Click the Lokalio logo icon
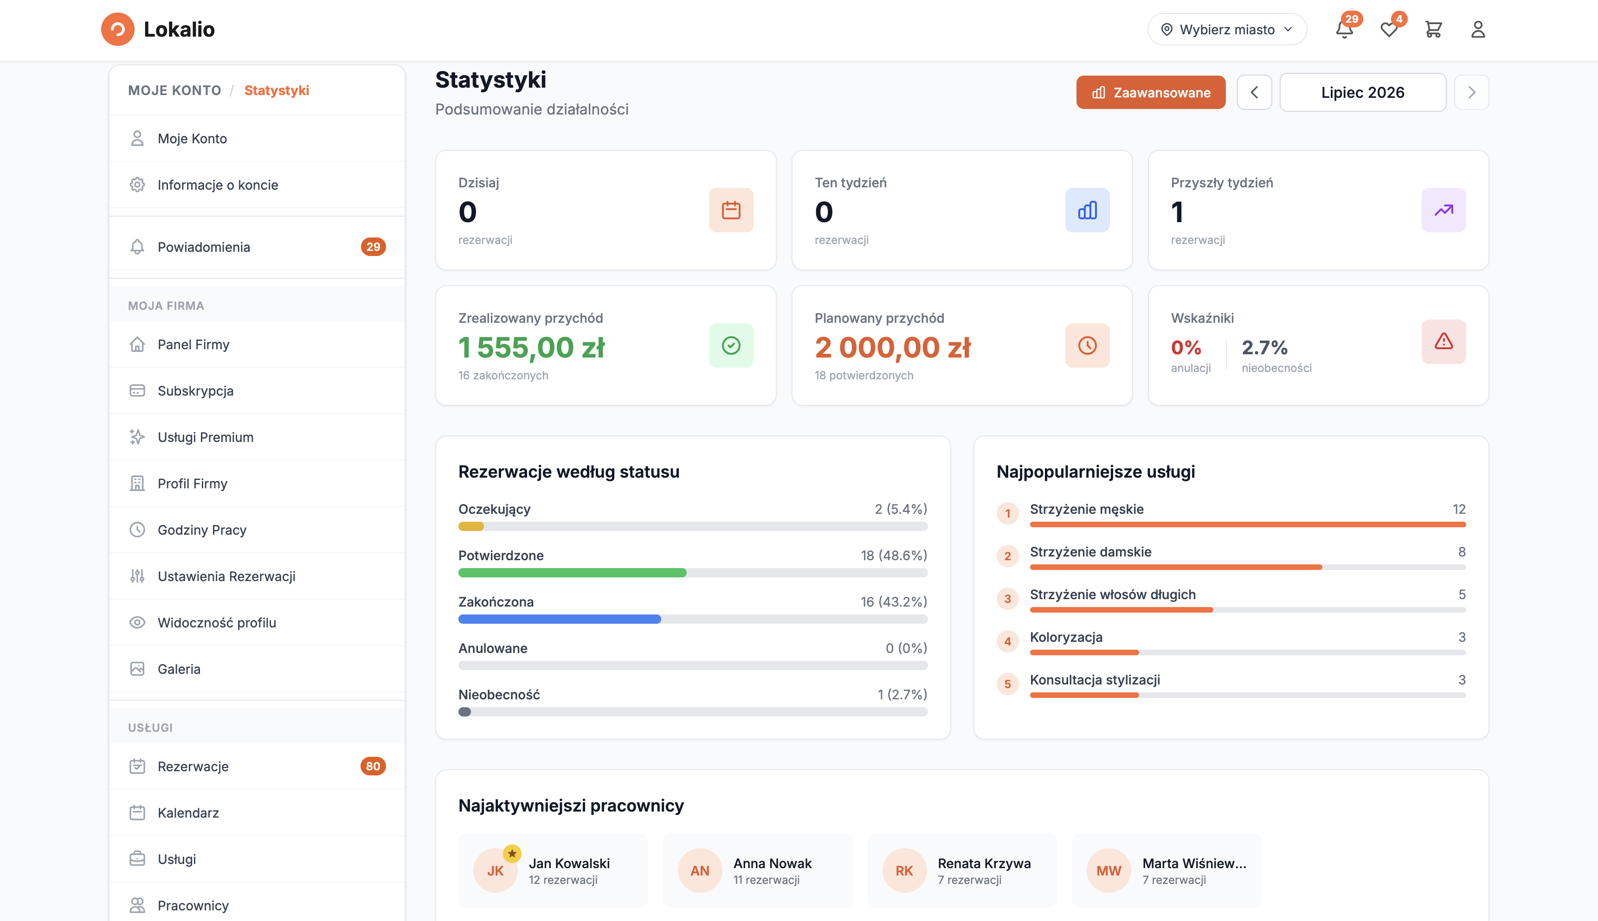Image resolution: width=1598 pixels, height=921 pixels. [118, 29]
